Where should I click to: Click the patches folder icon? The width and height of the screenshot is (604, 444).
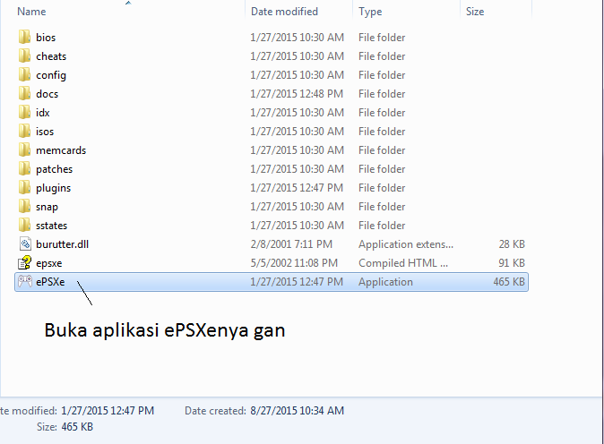[25, 169]
